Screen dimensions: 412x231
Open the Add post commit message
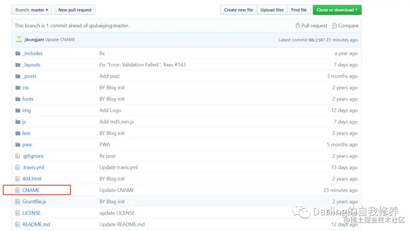[109, 76]
